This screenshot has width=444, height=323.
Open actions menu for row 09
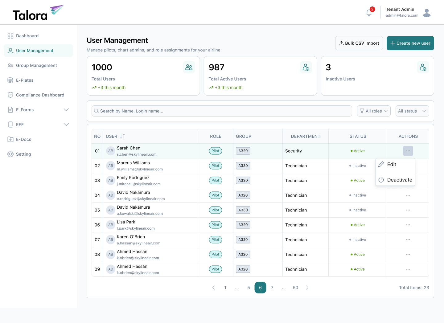coord(408,269)
